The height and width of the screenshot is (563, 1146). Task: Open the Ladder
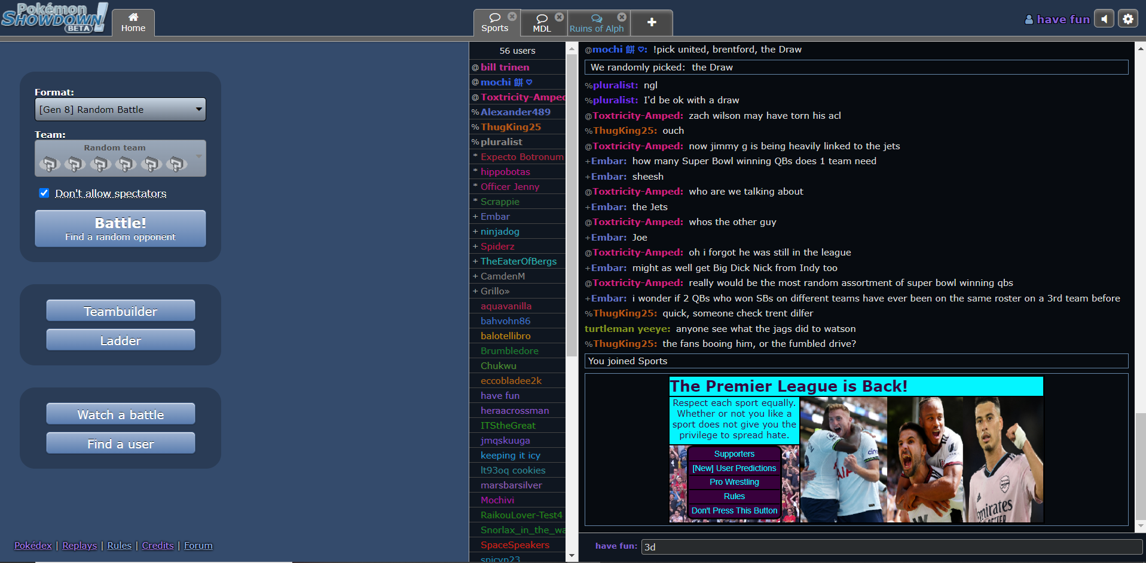[x=121, y=340]
